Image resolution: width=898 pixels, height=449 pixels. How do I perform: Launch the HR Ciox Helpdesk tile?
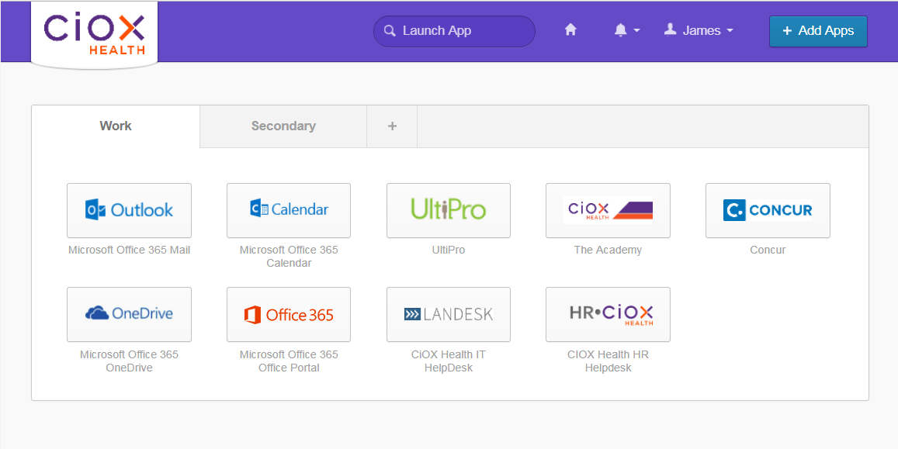click(x=608, y=315)
